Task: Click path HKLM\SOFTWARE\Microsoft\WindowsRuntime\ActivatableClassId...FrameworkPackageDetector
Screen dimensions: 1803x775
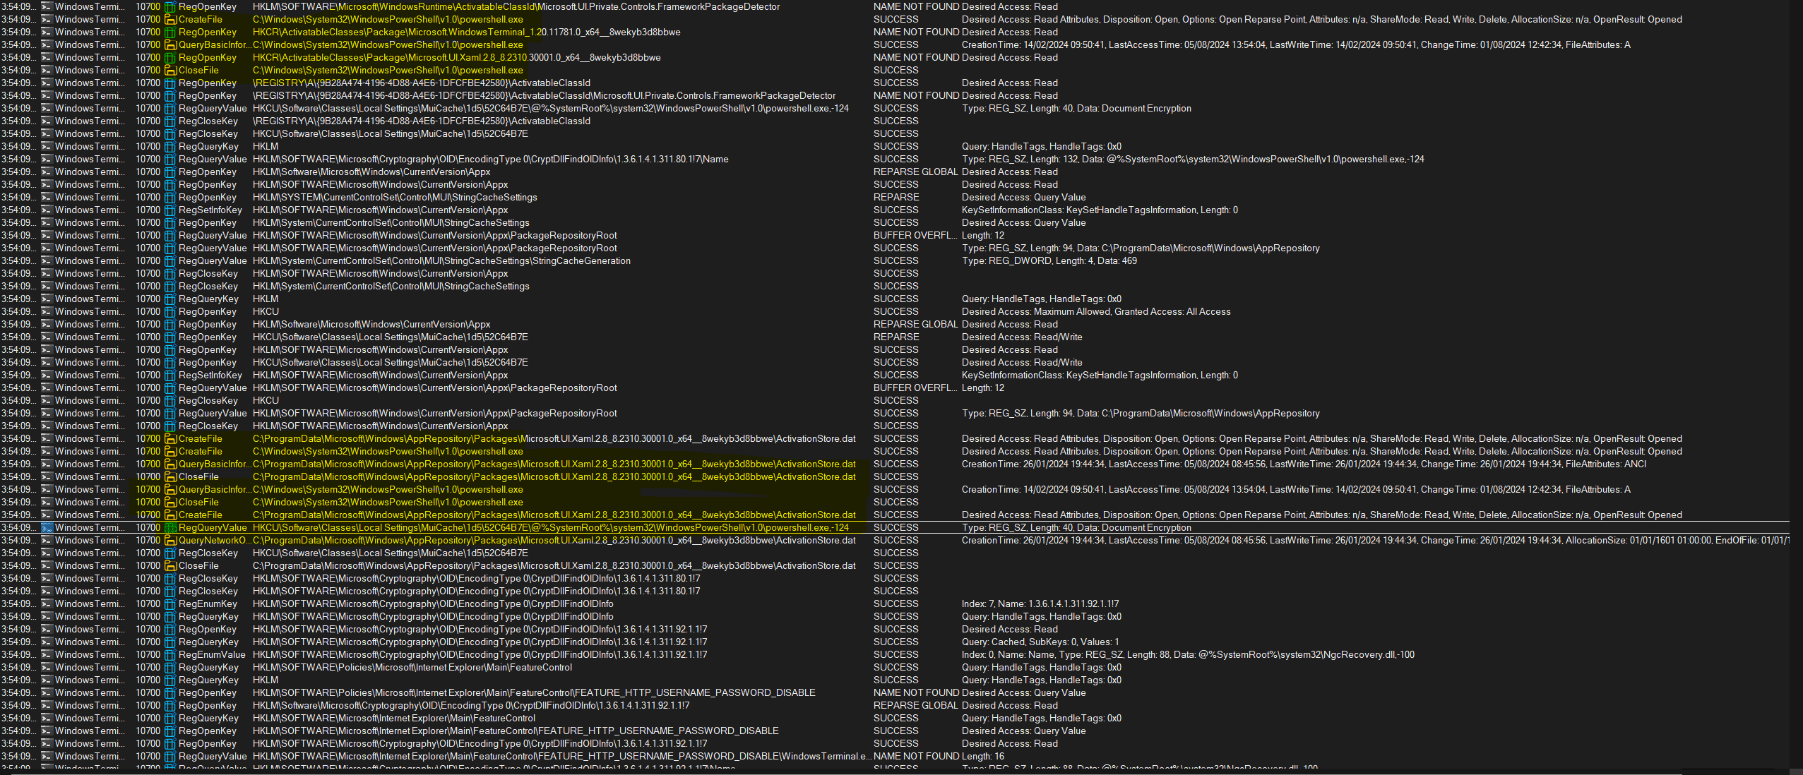Action: tap(516, 6)
